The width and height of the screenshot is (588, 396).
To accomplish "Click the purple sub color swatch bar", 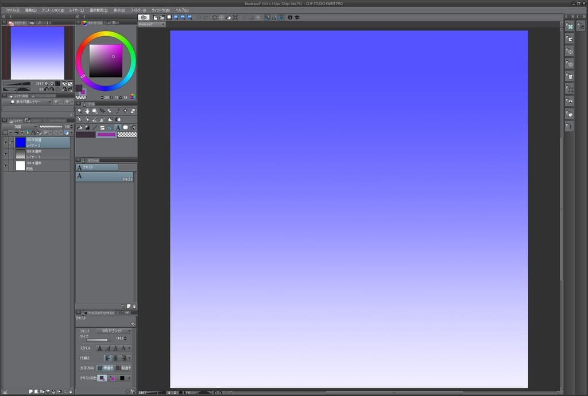I will click(x=106, y=135).
